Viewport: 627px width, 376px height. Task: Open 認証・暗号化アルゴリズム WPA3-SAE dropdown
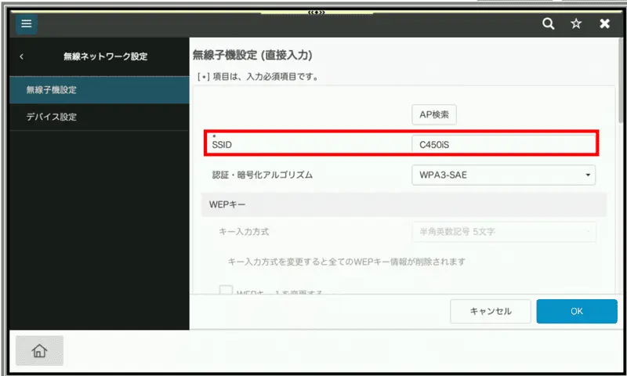click(503, 175)
